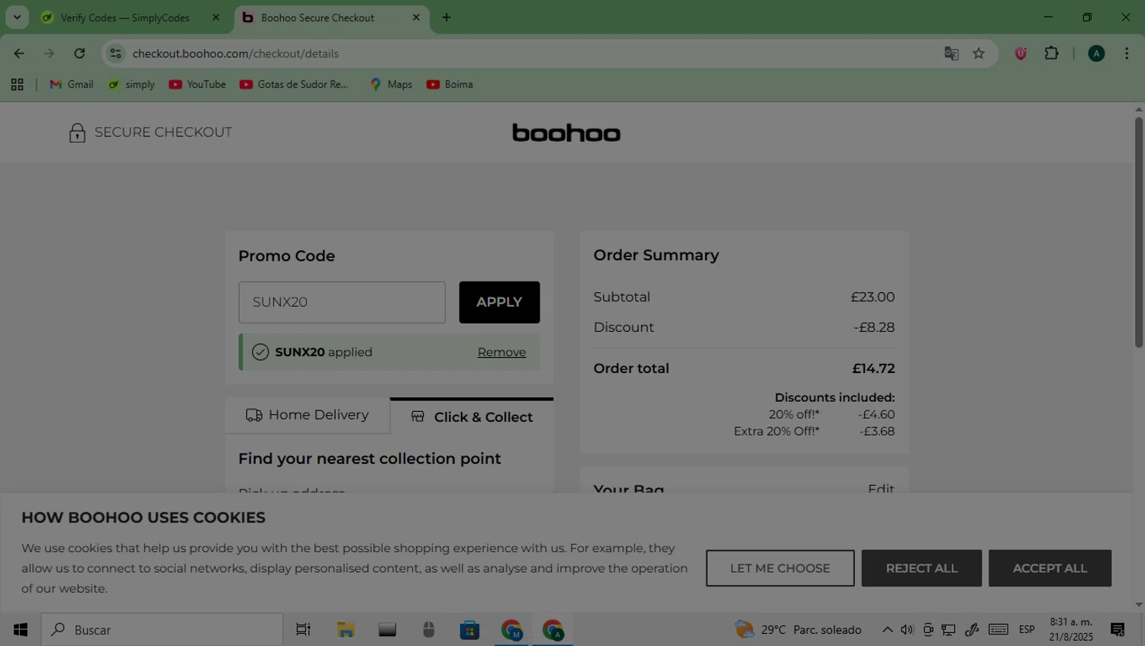Screen dimensions: 1145x646
Task: Open the red shield extension icon
Action: point(1021,53)
